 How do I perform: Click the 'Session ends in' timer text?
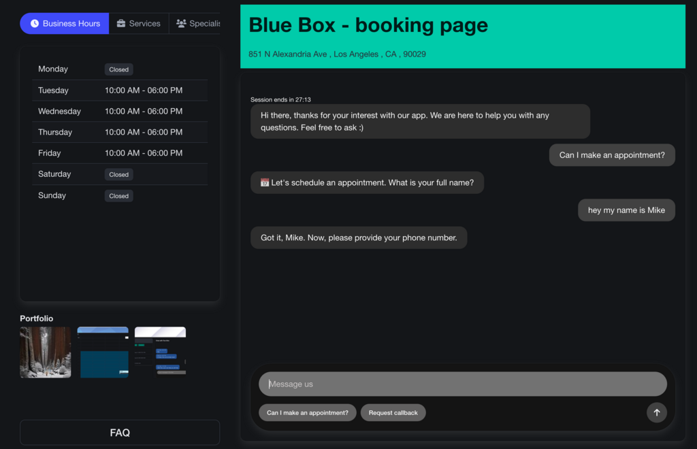tap(280, 99)
